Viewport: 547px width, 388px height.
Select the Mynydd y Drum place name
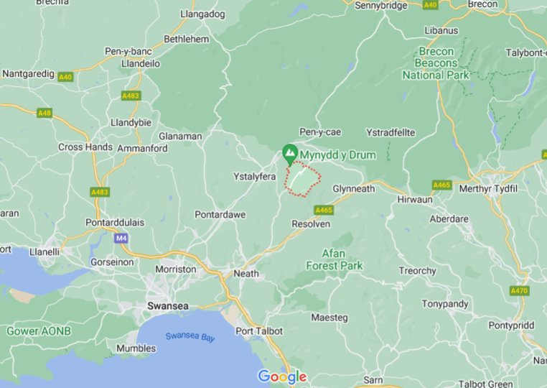click(x=337, y=155)
